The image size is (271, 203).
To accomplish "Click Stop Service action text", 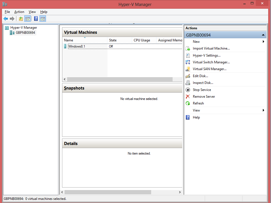I will click(202, 90).
